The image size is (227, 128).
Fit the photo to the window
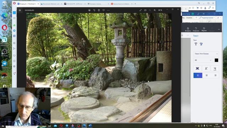[145, 10]
